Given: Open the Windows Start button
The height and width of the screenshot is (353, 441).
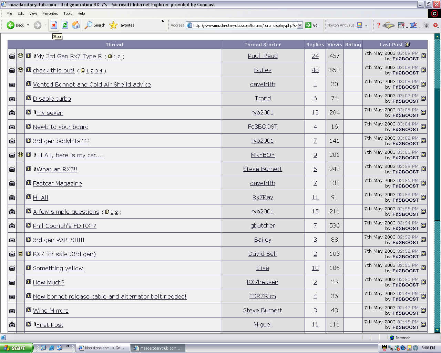Looking at the screenshot, I should point(17,348).
